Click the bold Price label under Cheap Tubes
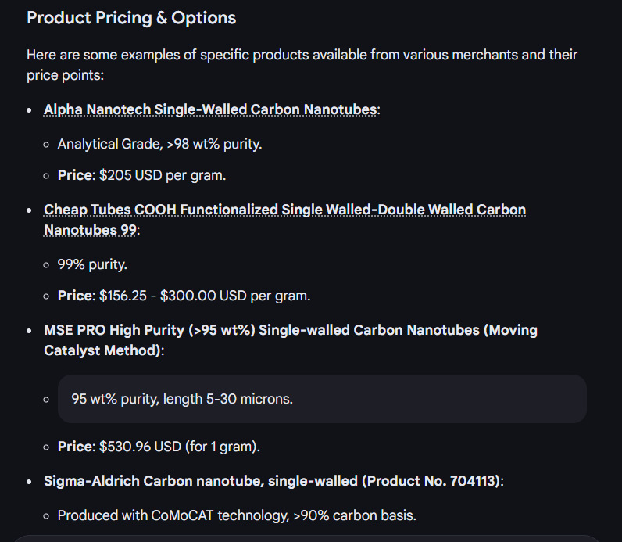This screenshot has height=542, width=622. click(x=75, y=296)
